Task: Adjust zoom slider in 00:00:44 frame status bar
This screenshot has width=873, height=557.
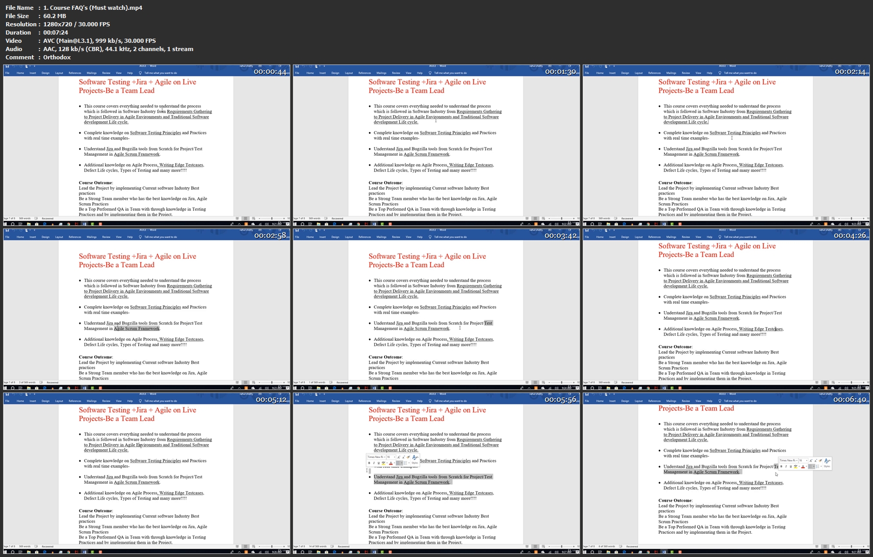Action: click(x=272, y=218)
